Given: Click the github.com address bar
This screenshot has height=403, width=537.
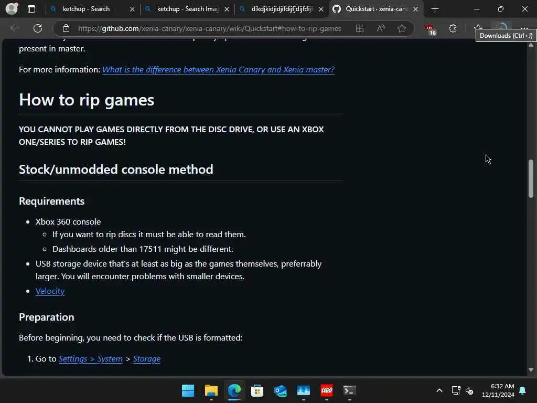Looking at the screenshot, I should click(209, 28).
